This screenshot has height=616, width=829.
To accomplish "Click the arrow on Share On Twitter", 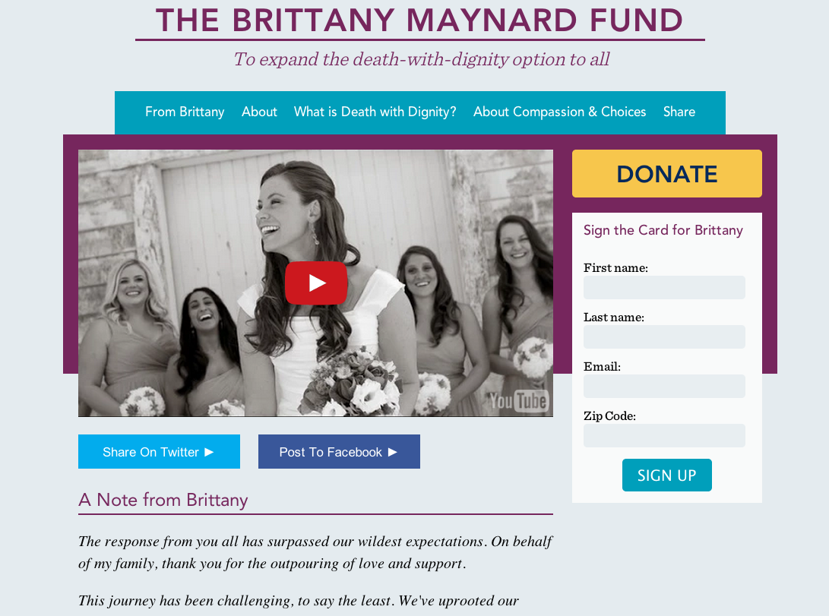I will (209, 452).
